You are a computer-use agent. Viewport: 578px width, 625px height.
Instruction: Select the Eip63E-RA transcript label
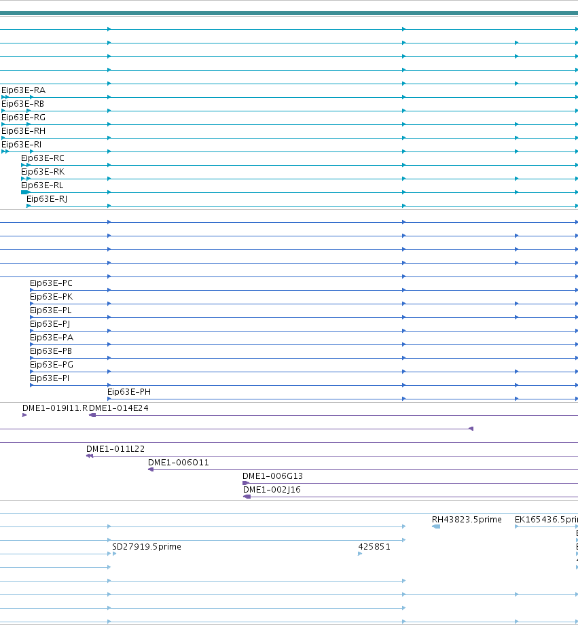click(24, 90)
